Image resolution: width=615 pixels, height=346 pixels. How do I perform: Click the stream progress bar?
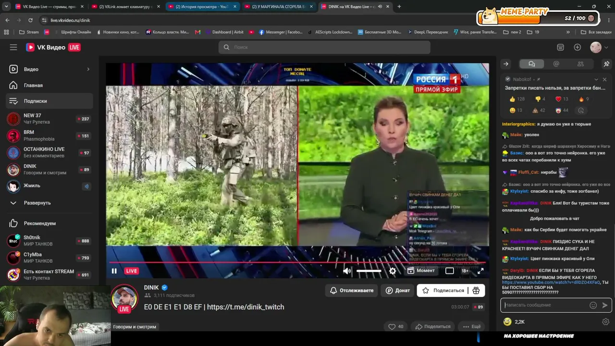(x=297, y=262)
